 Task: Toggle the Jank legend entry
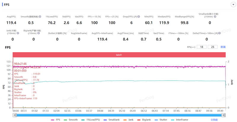tap(128, 120)
